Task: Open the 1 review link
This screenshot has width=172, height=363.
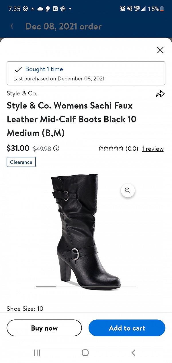Action: pos(153,149)
